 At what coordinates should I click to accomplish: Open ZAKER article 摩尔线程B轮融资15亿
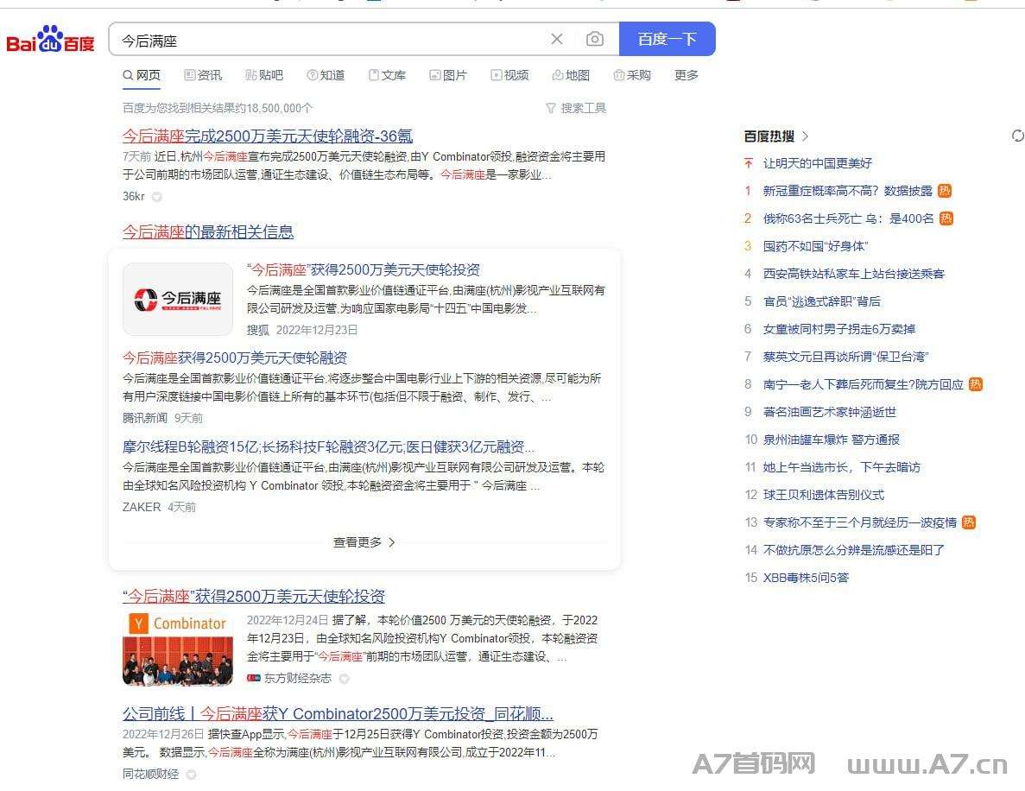(328, 447)
